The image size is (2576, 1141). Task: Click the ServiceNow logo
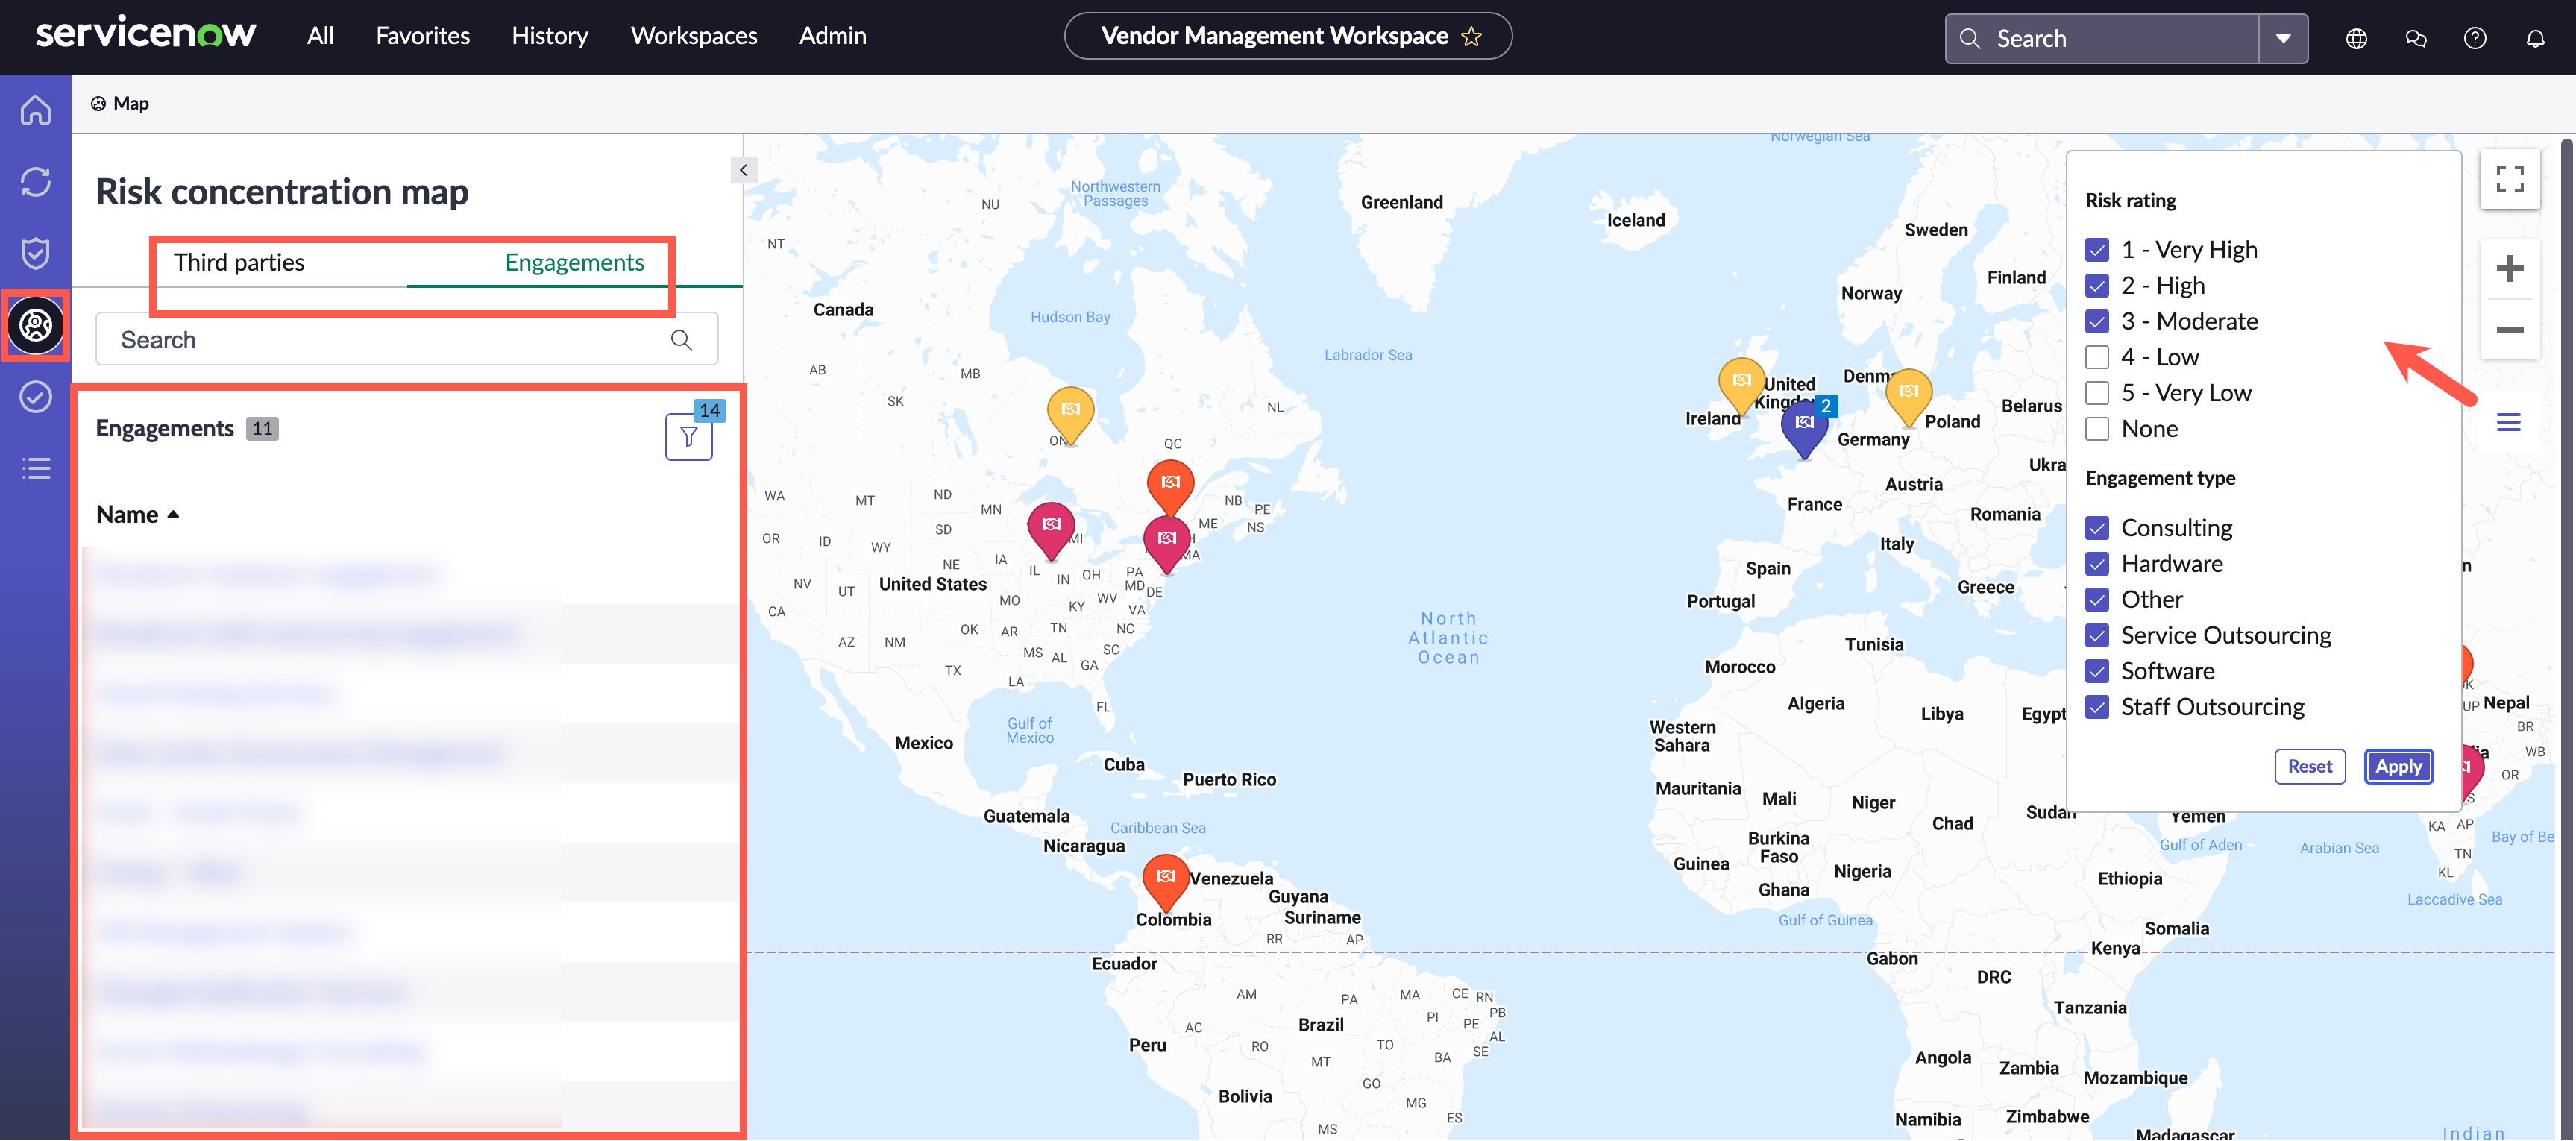click(146, 34)
